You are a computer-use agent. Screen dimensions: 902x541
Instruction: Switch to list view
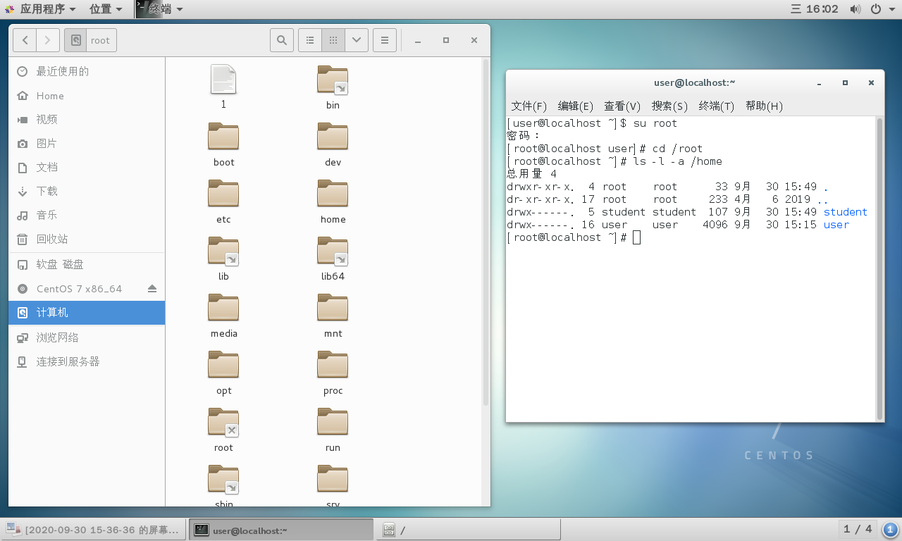tap(309, 40)
